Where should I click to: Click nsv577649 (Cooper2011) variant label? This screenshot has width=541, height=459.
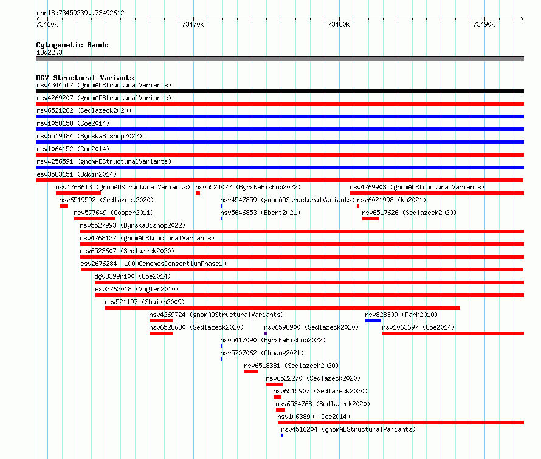tap(114, 212)
